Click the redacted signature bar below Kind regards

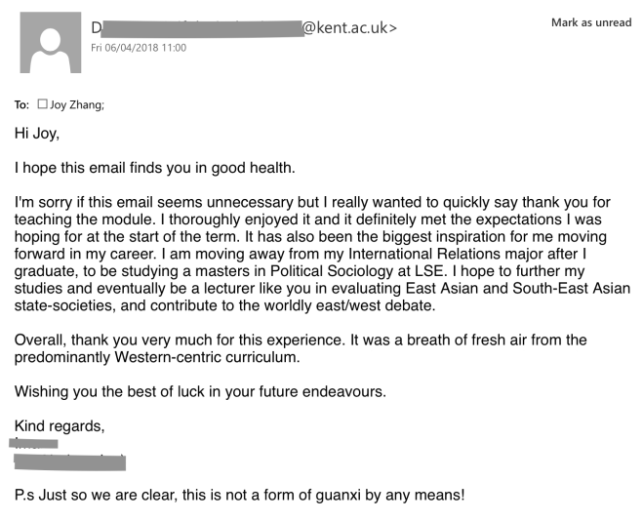tap(70, 461)
